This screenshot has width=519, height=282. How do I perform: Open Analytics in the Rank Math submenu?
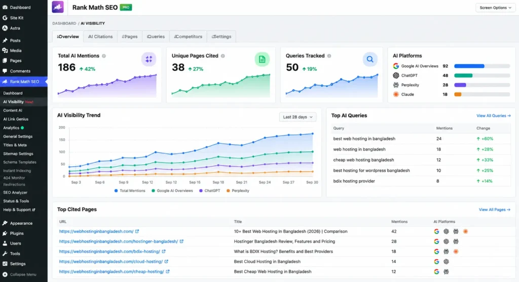click(x=11, y=128)
